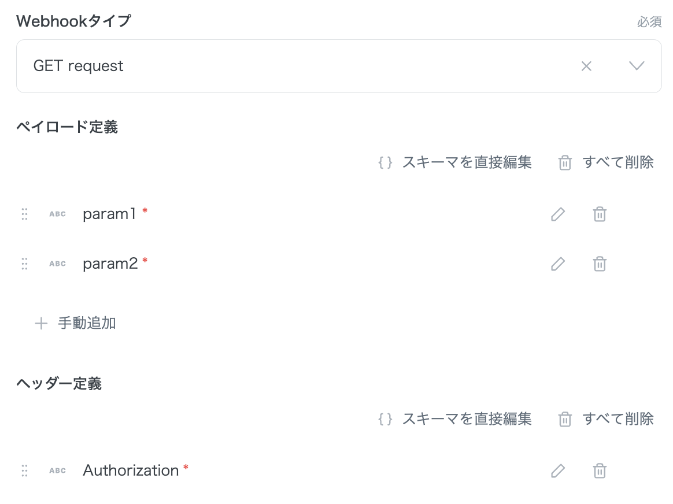This screenshot has width=673, height=504.
Task: Click 手動追加 to add a payload field
Action: tap(76, 323)
